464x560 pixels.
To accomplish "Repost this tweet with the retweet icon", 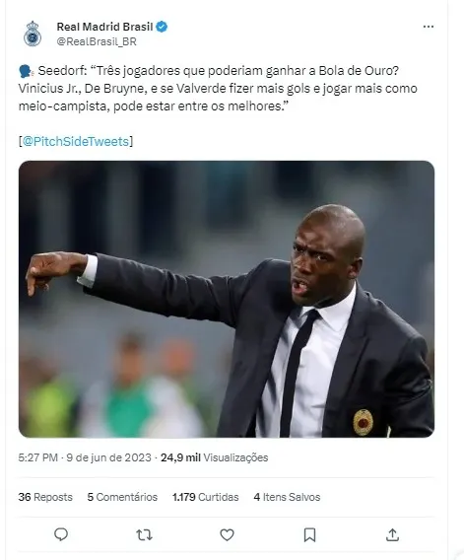I will click(144, 534).
